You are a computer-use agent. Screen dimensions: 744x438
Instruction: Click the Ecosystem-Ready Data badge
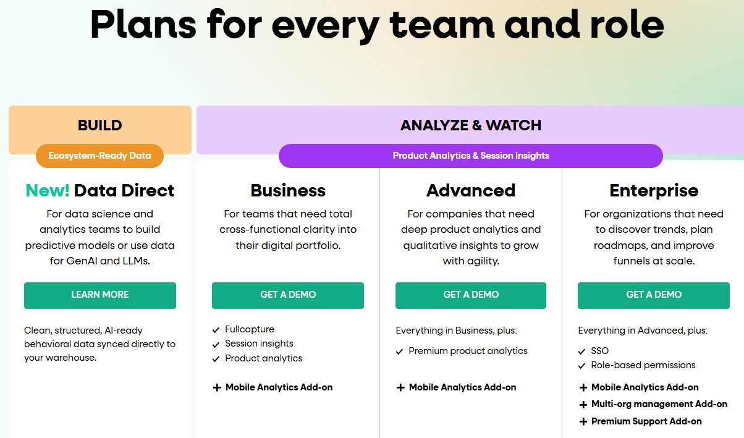99,156
